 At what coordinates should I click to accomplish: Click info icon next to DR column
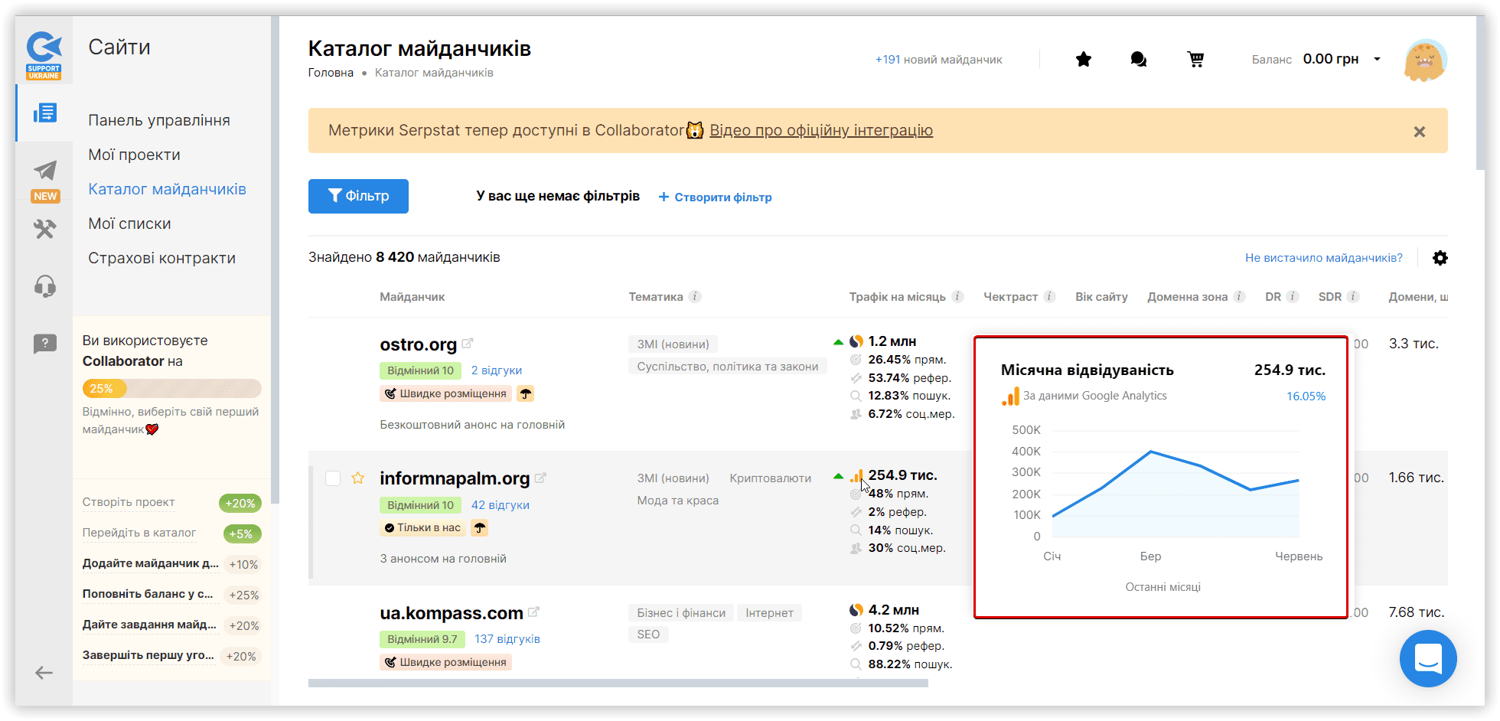pos(1293,297)
